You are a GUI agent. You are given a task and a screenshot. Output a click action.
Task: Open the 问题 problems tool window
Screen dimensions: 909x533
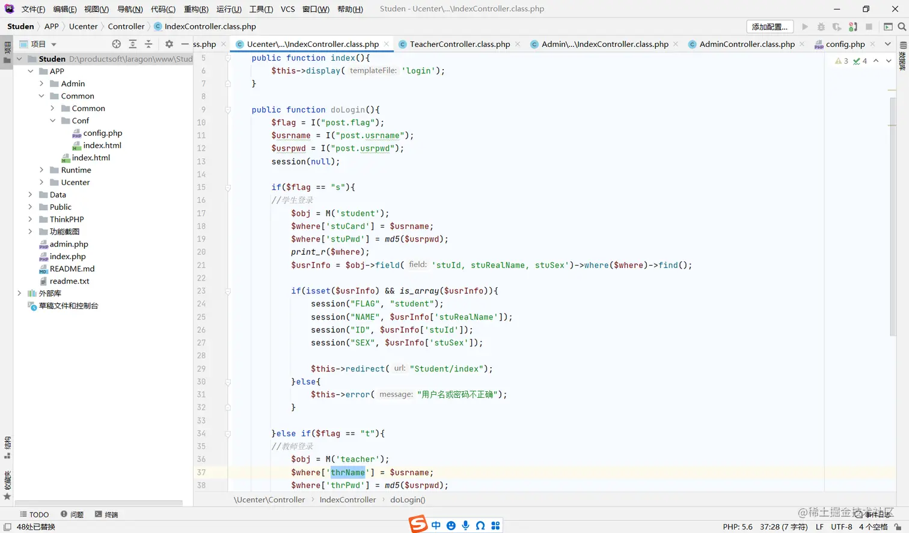(x=72, y=514)
